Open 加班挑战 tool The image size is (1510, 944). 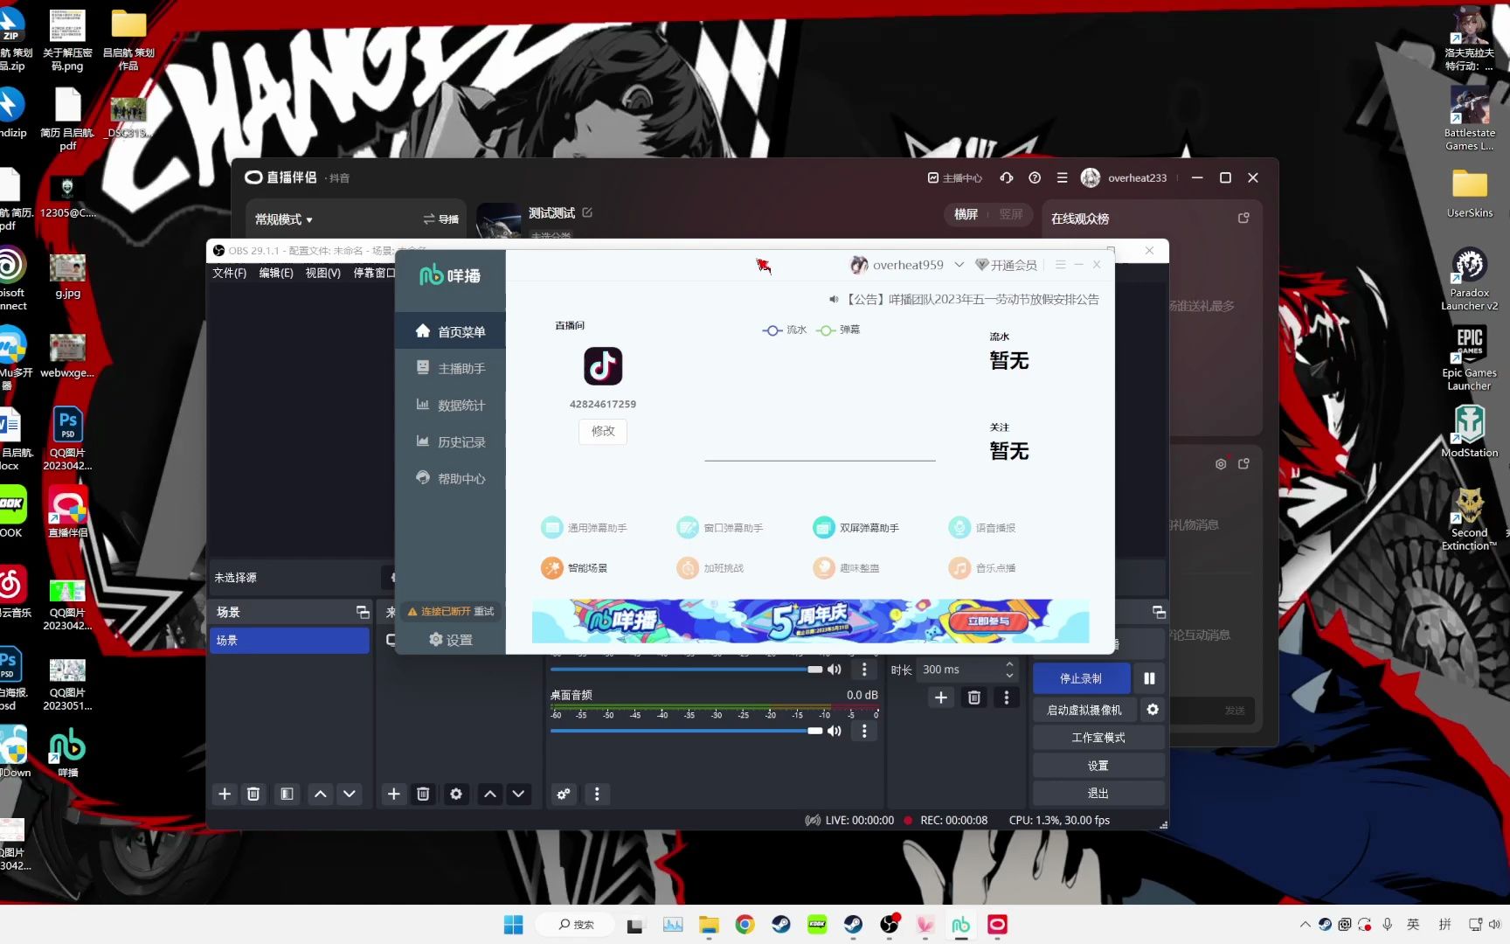point(710,568)
